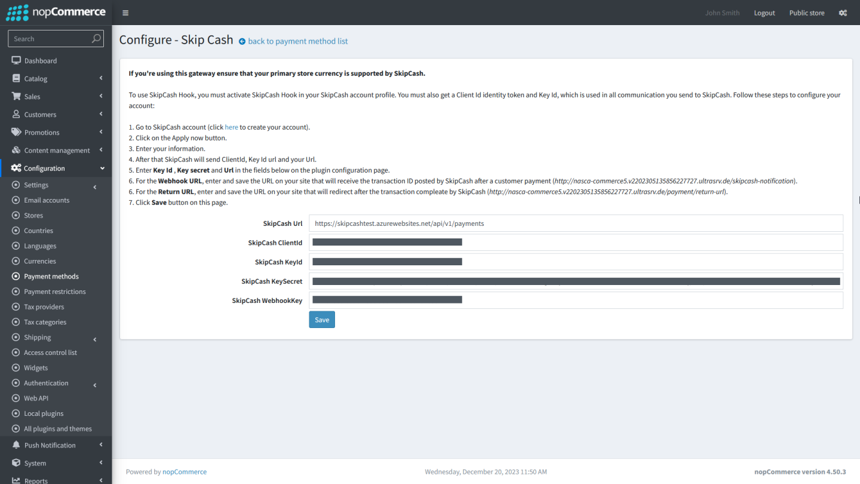
Task: Expand the Shipping submenu arrow
Action: (x=95, y=339)
